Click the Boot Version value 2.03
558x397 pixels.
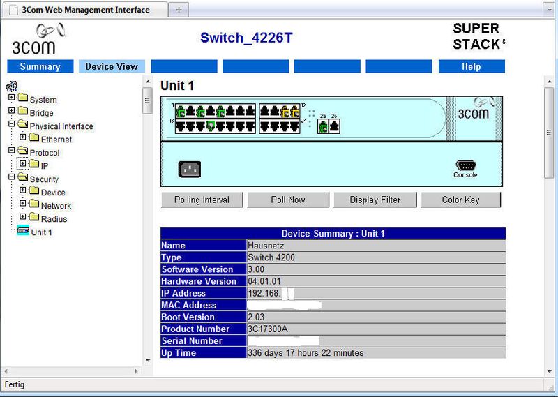coord(256,317)
